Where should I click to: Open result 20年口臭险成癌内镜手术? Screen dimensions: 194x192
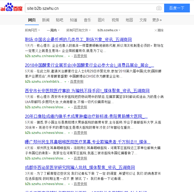pos(86,117)
